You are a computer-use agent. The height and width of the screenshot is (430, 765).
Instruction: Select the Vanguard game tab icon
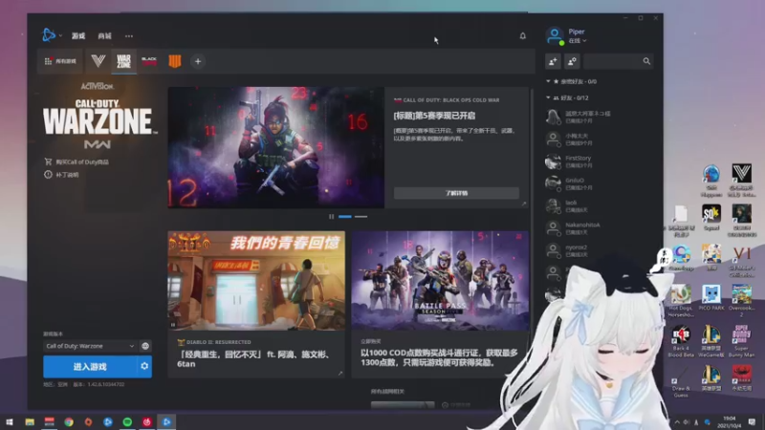point(98,61)
